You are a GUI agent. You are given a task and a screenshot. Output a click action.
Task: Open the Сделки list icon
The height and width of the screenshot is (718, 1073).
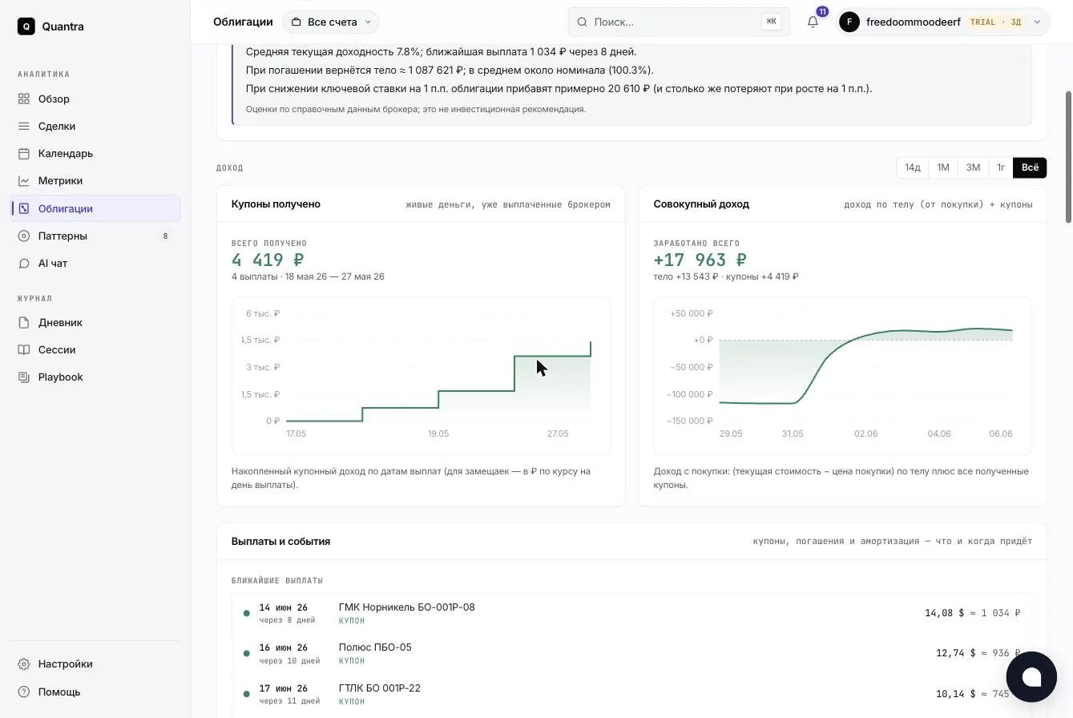click(x=24, y=127)
